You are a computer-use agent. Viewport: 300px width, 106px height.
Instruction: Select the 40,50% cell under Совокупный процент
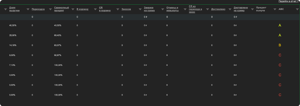58,25
